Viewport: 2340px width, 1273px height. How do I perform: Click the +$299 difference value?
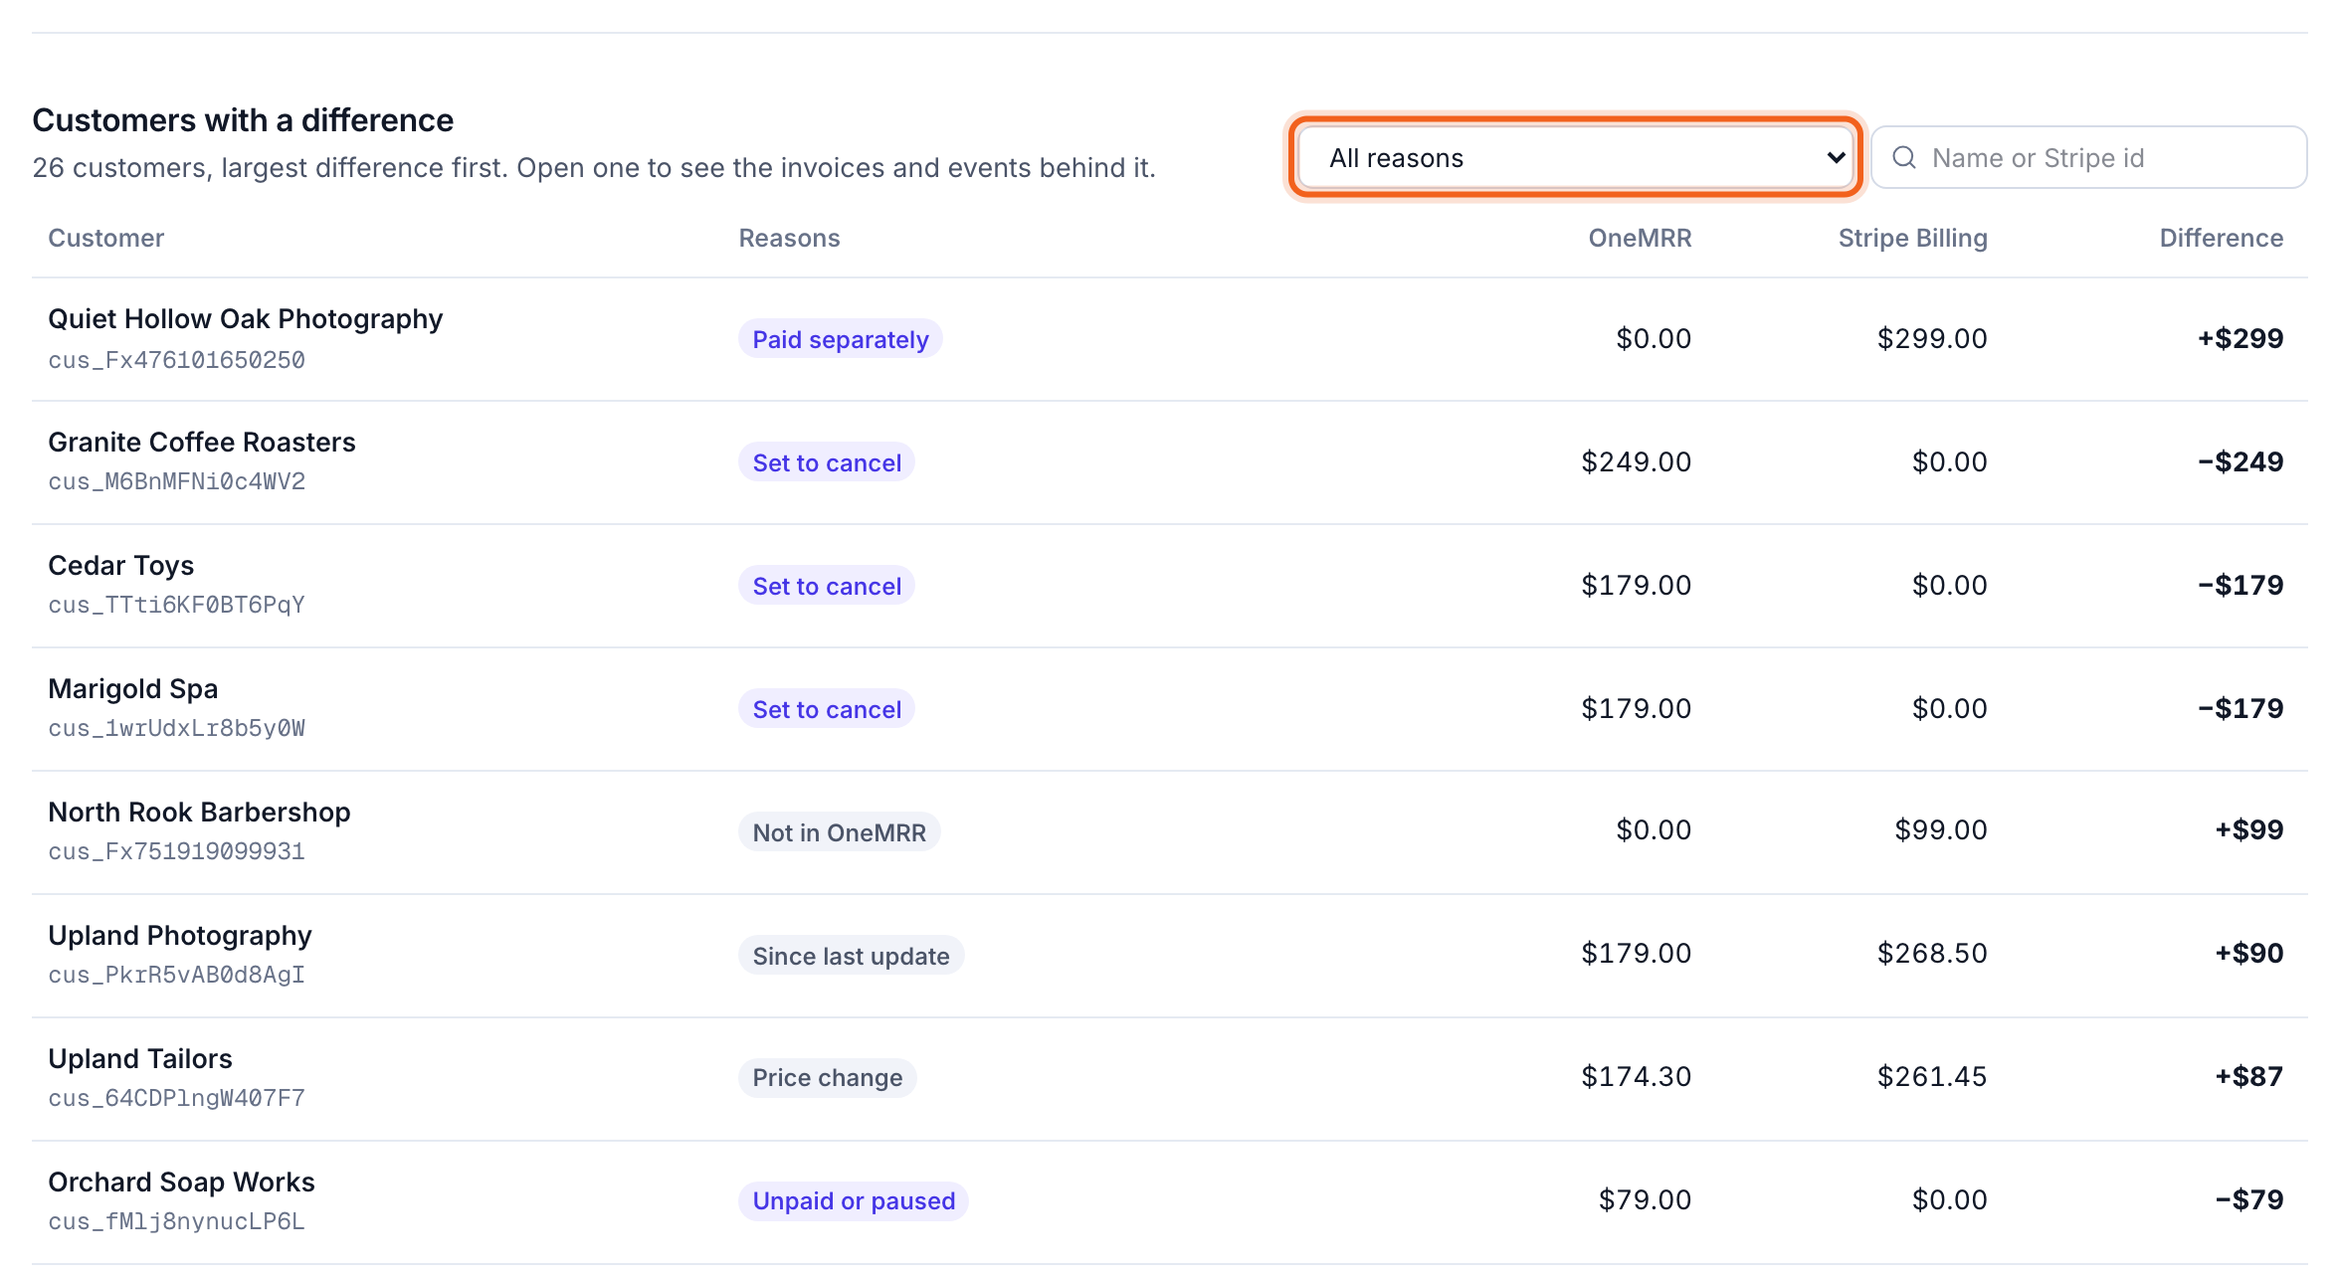2241,339
